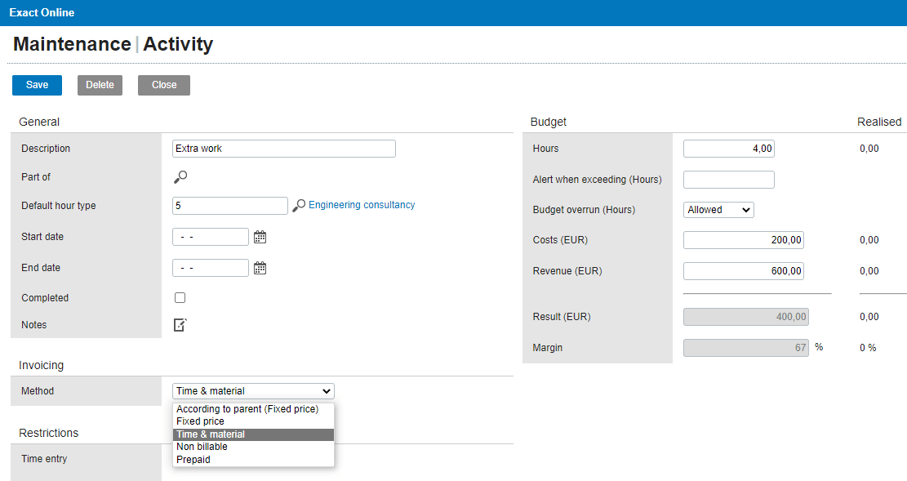Click the Start date input field
Image resolution: width=907 pixels, height=481 pixels.
(x=211, y=237)
